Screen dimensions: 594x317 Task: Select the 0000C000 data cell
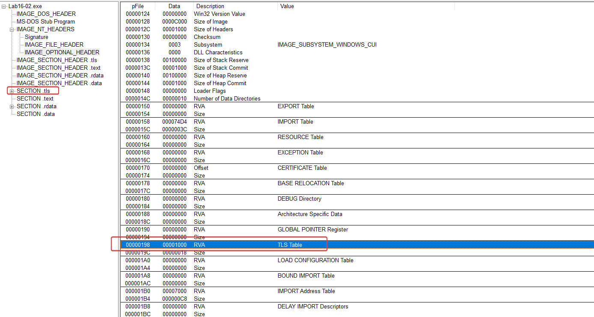point(175,22)
